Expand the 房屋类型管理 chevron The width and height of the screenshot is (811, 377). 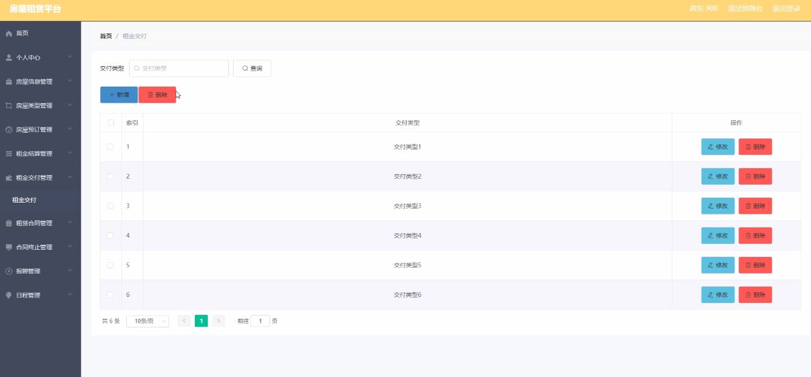click(70, 105)
